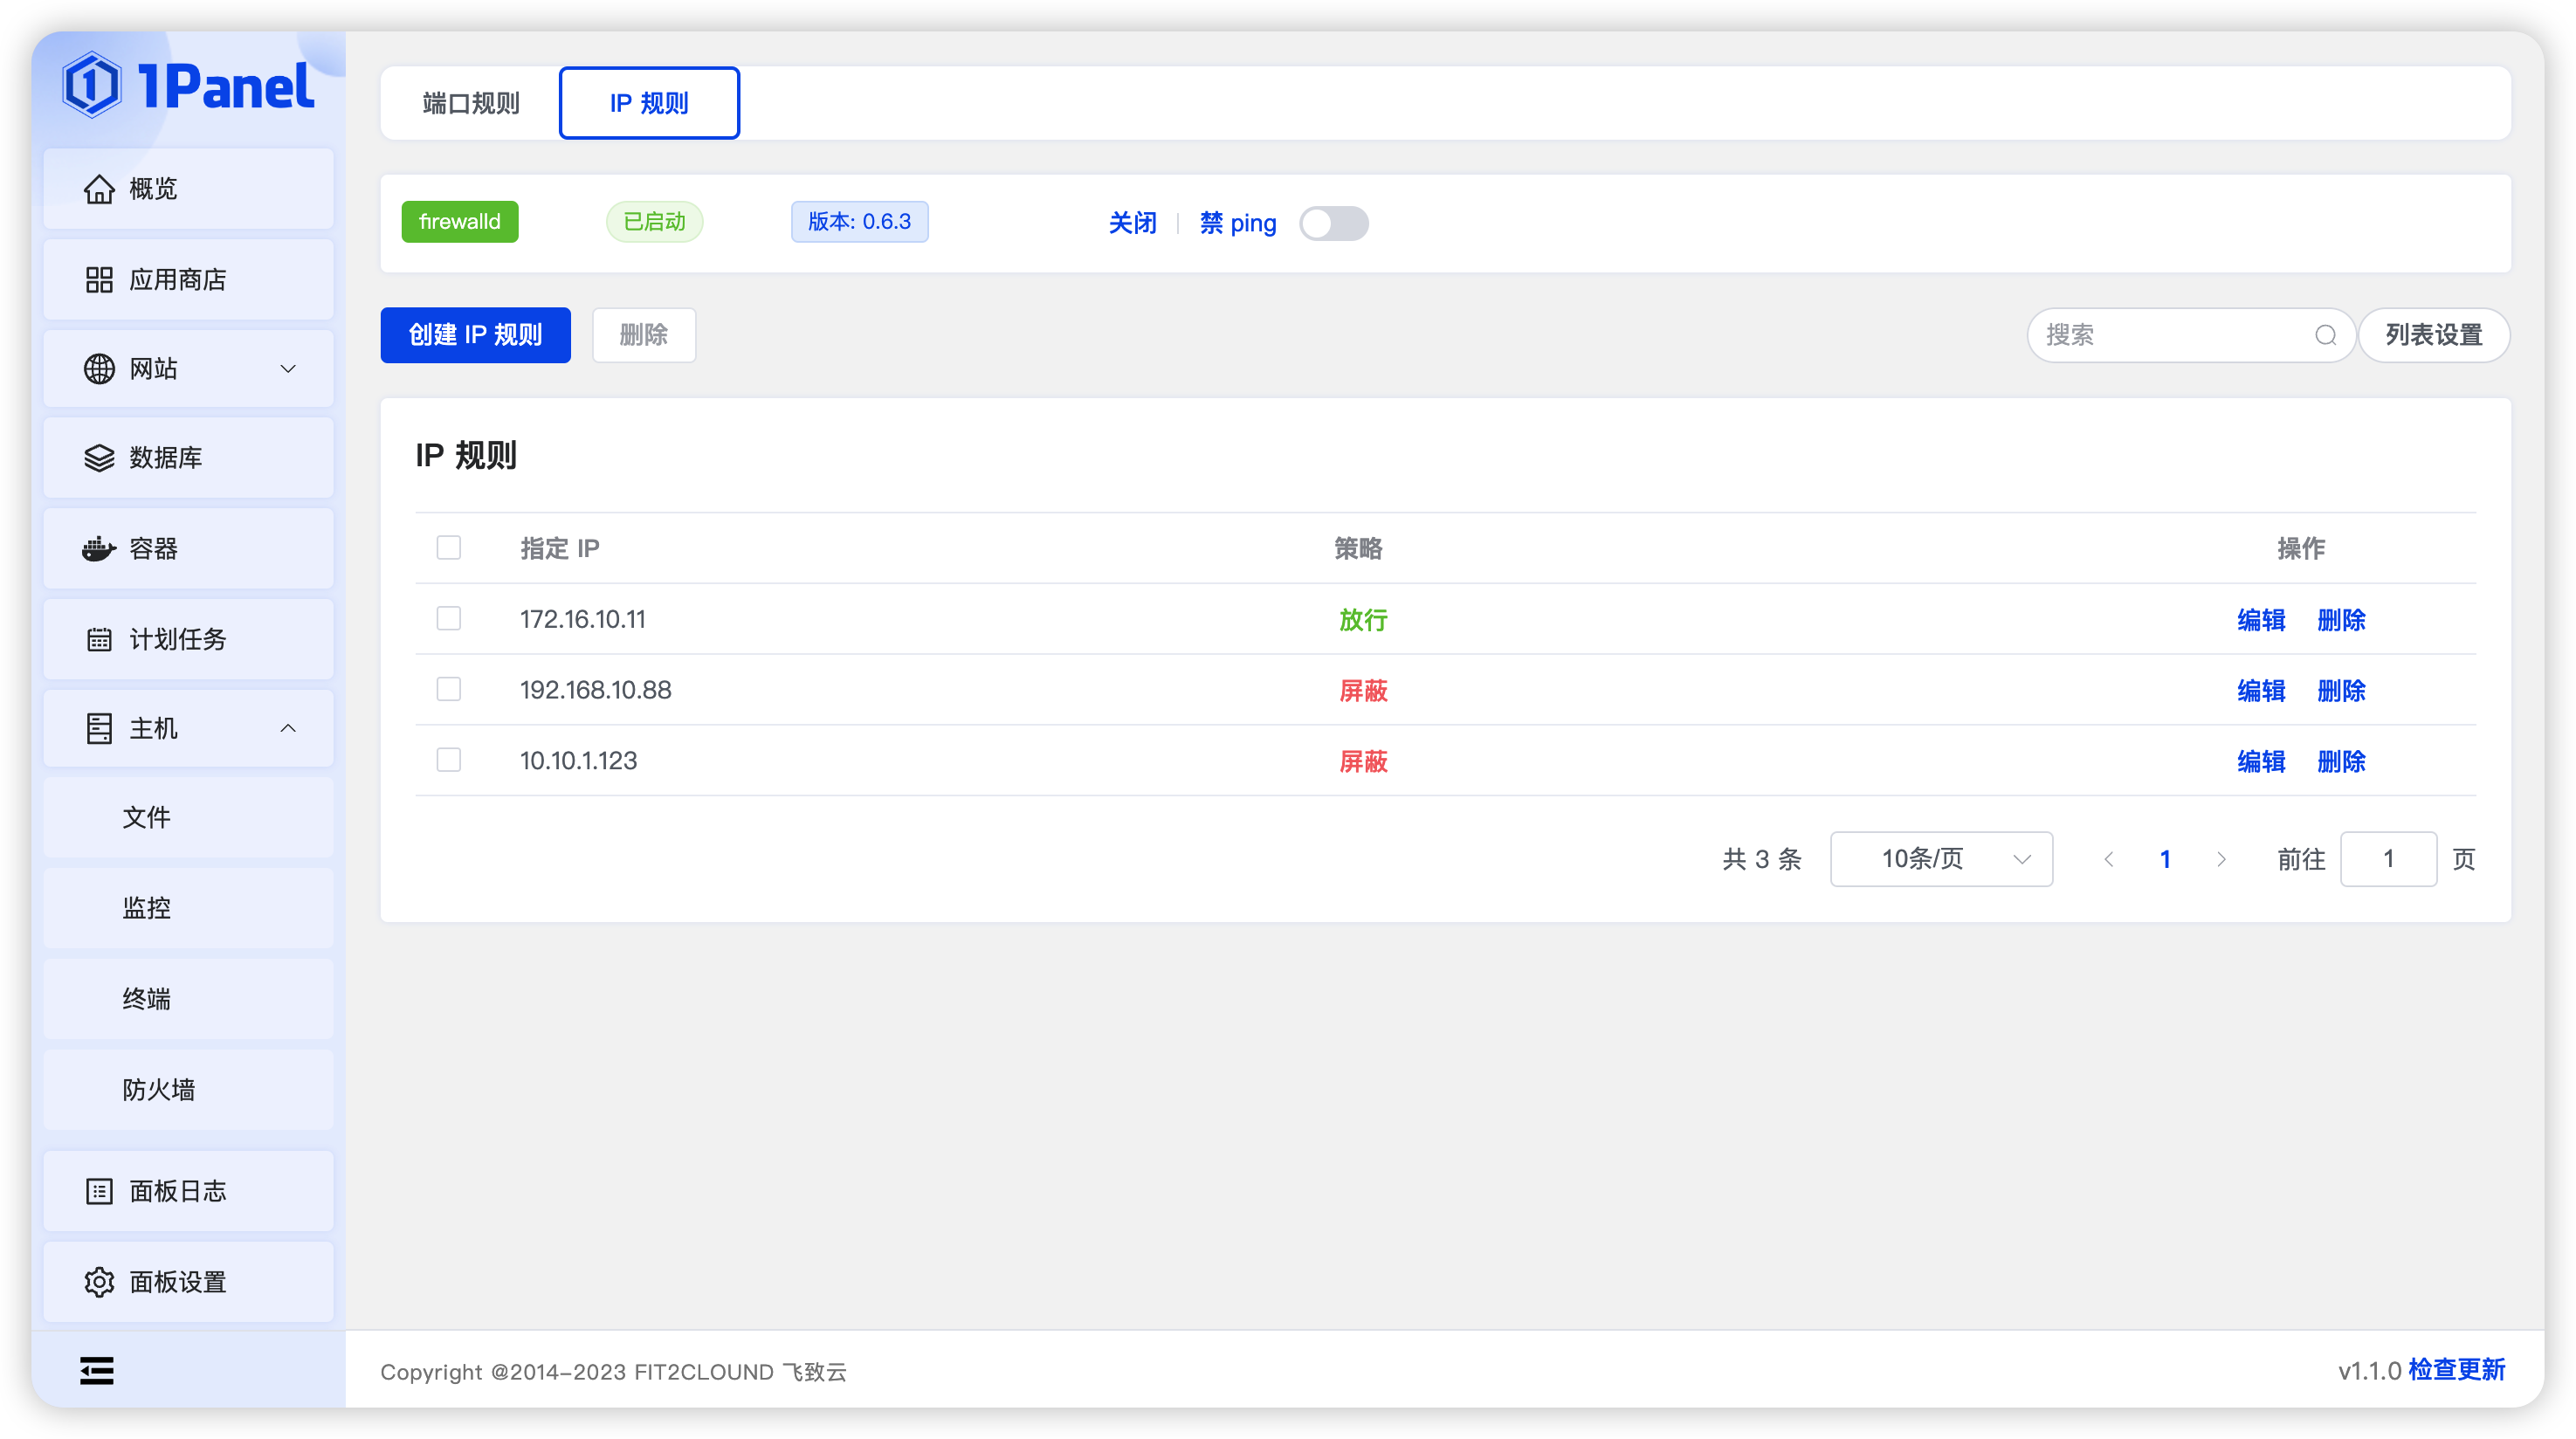Click the 计划任务 calendar icon
This screenshot has height=1439, width=2576.
[x=99, y=639]
